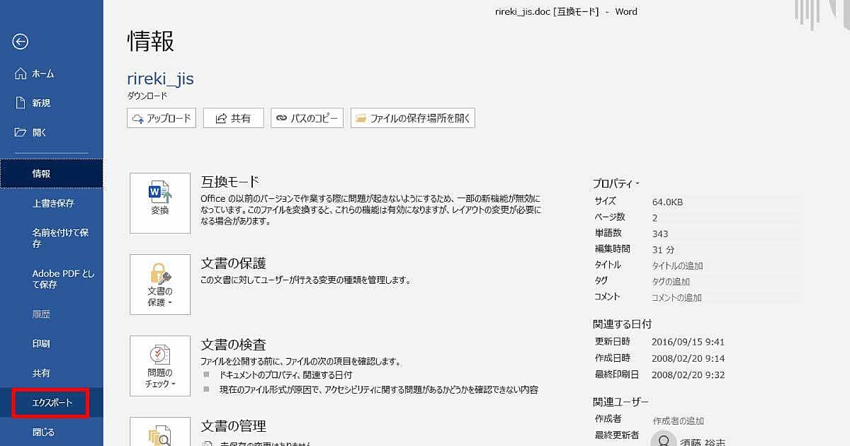Click the padlock protect document icon
This screenshot has height=446, width=850.
click(160, 273)
